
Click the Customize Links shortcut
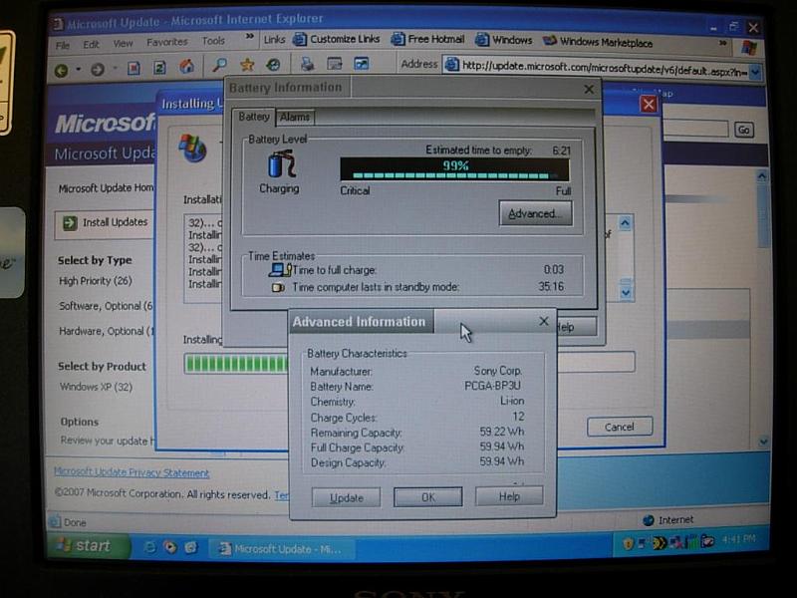pyautogui.click(x=337, y=39)
